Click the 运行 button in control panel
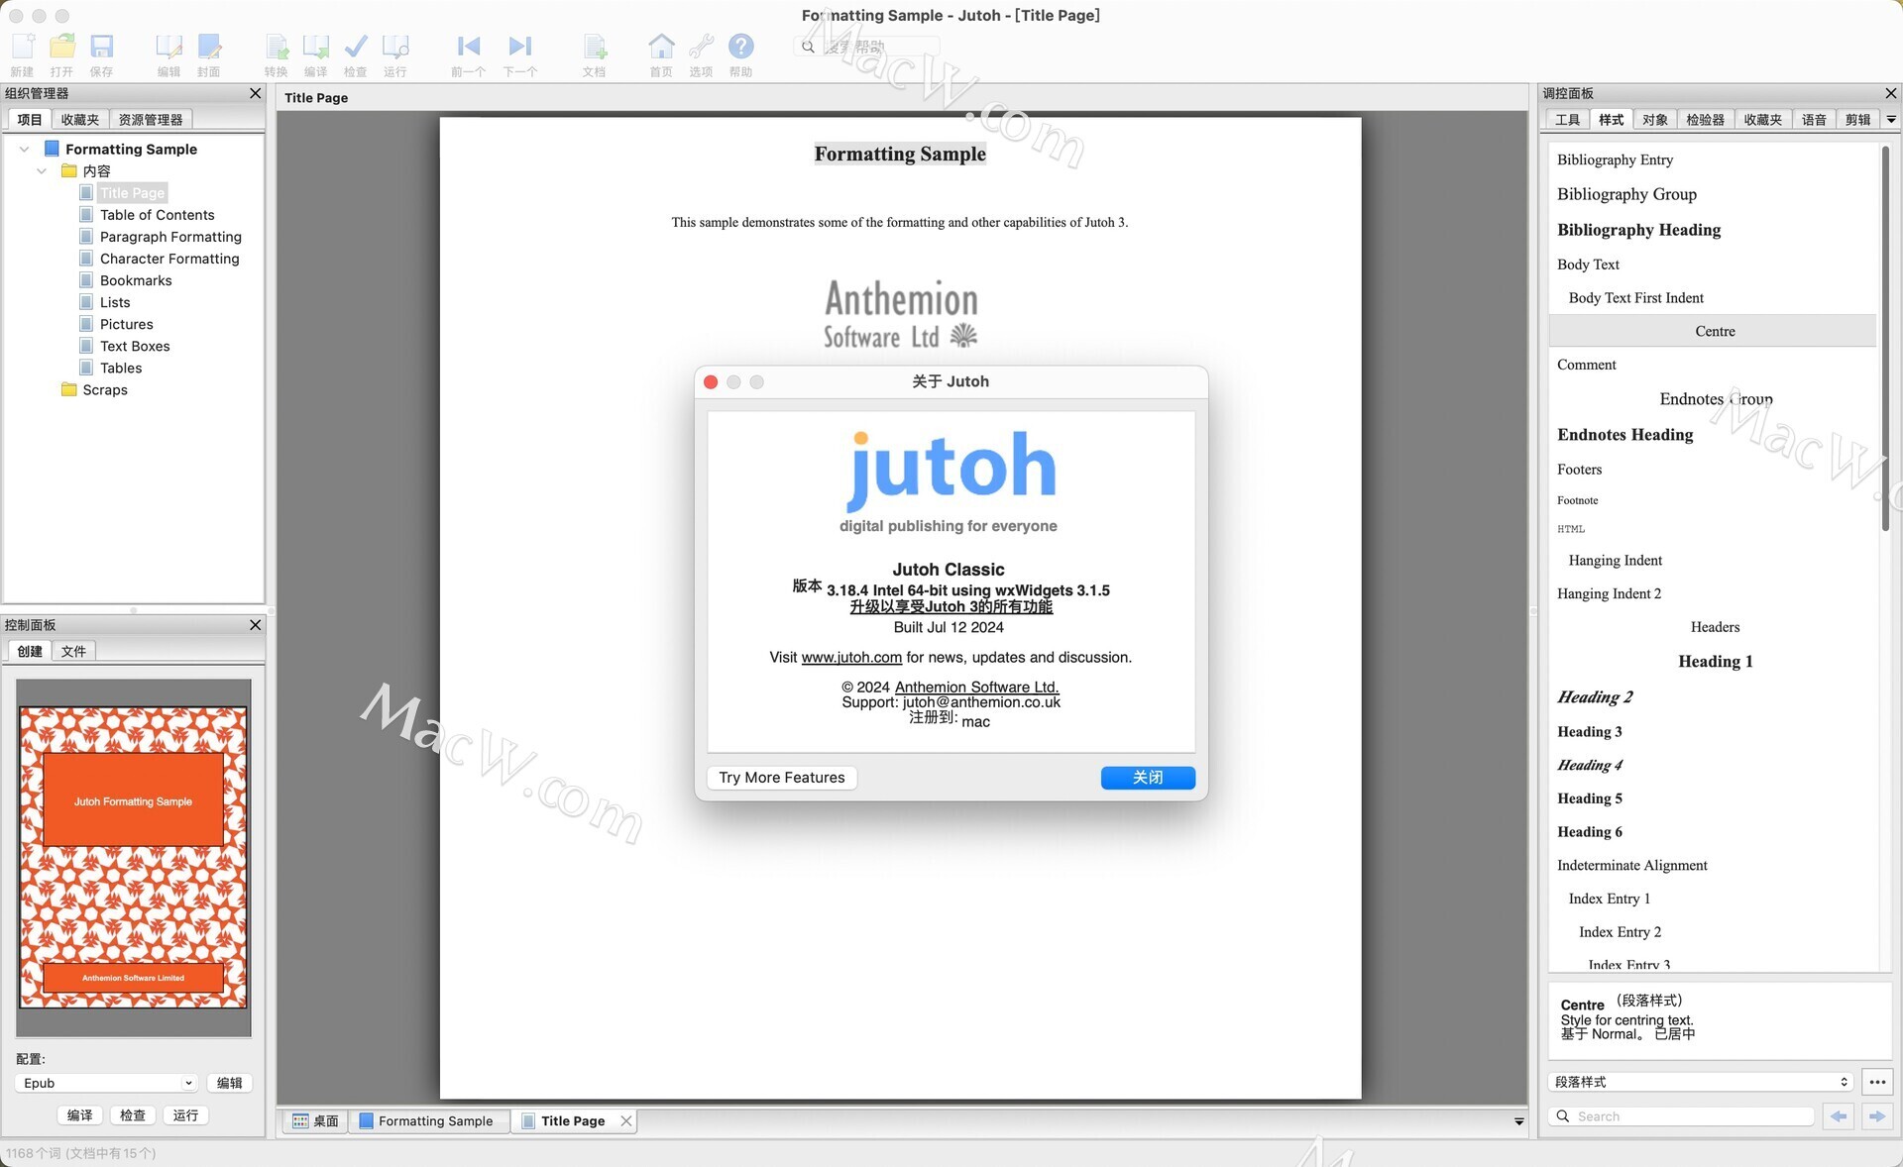The image size is (1903, 1167). [x=185, y=1115]
